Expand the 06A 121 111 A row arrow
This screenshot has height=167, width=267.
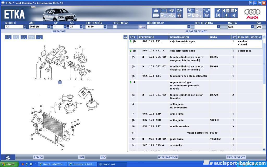(x=131, y=51)
